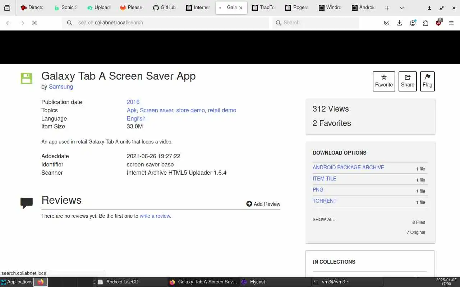Screen dimensions: 460x287
Task: Switch to the TracFor tab
Action: point(264,8)
